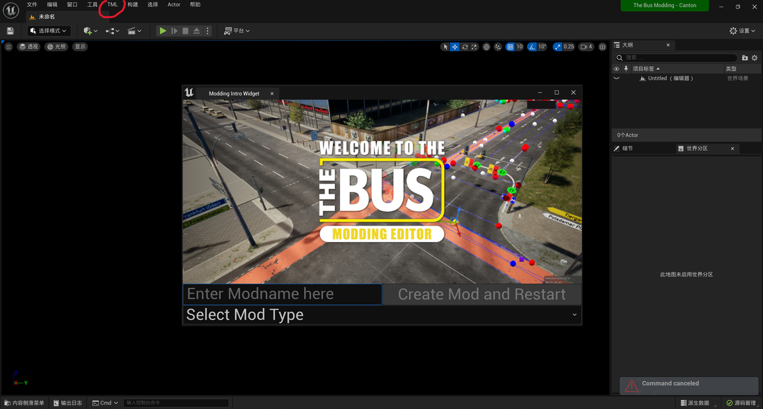Close the Modding Intro Widget tab
Screen dimensions: 763x409
click(272, 93)
